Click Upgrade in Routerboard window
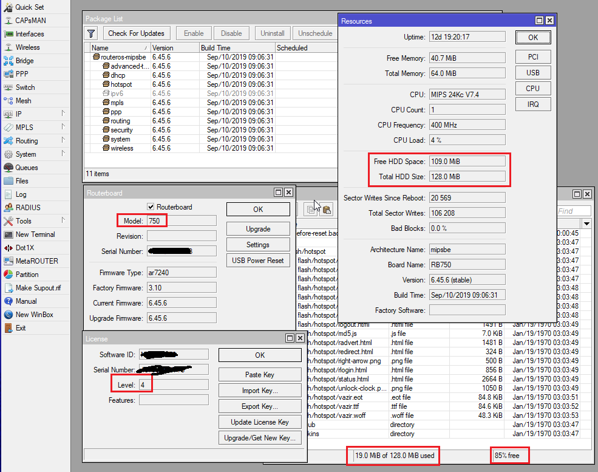This screenshot has height=472, width=598. tap(258, 229)
